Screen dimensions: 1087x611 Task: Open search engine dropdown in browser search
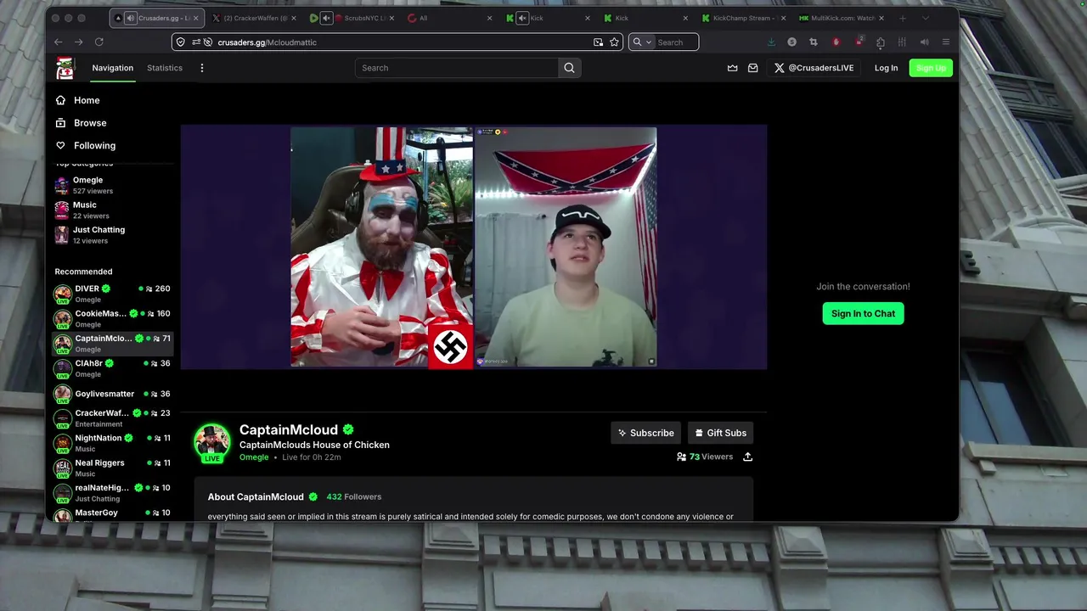pyautogui.click(x=642, y=42)
